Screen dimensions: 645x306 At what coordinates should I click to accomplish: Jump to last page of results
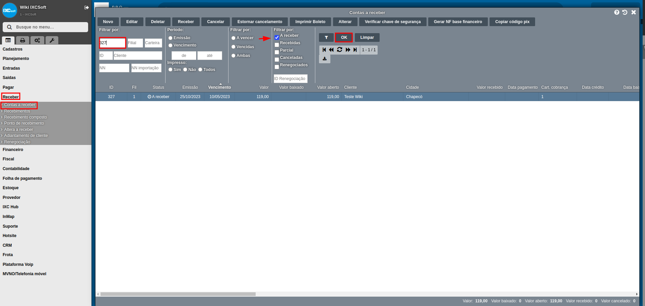(355, 50)
